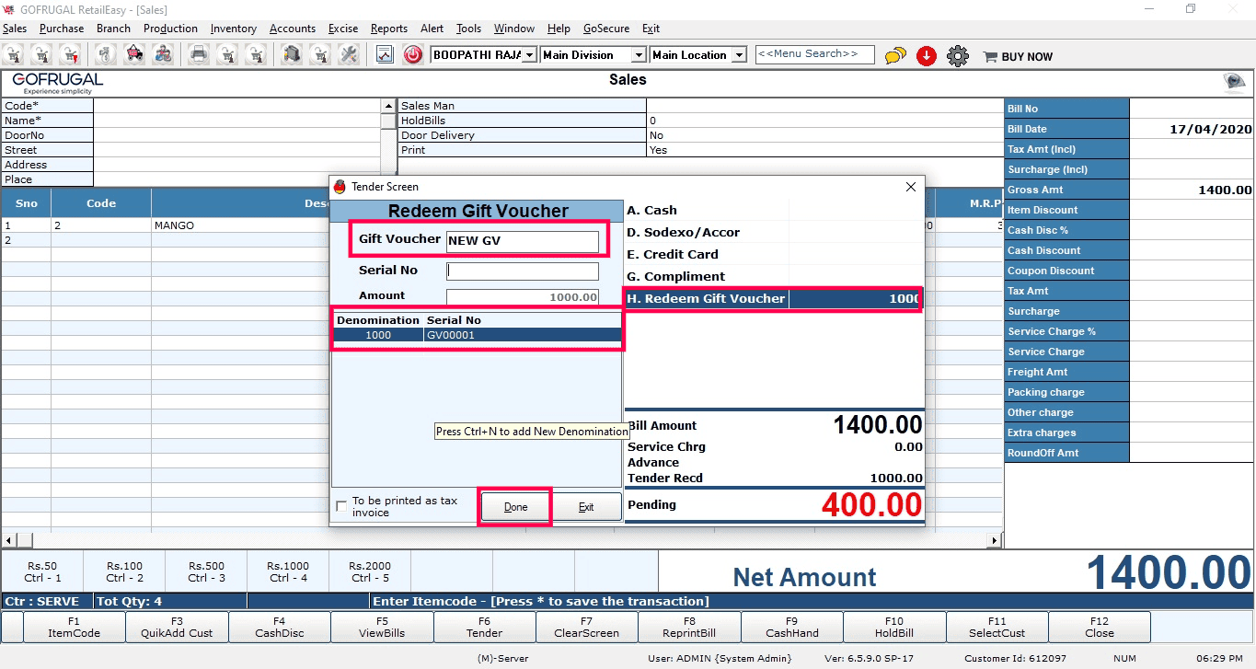Select the Rs.1000 denomination shortcut
Viewport: 1256px width, 669px height.
click(x=288, y=571)
